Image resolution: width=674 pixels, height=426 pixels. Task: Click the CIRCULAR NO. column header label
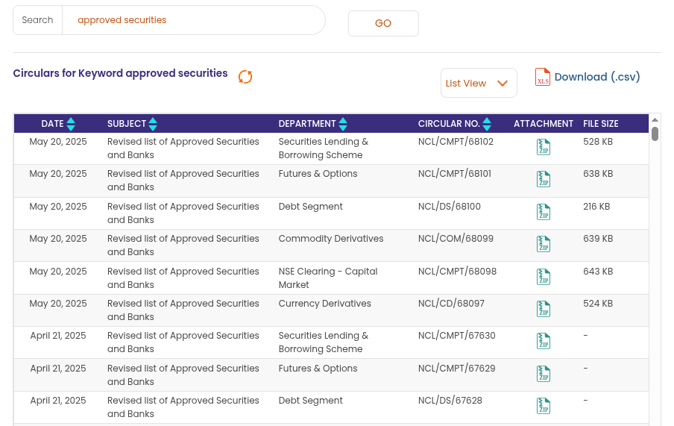[x=449, y=124]
